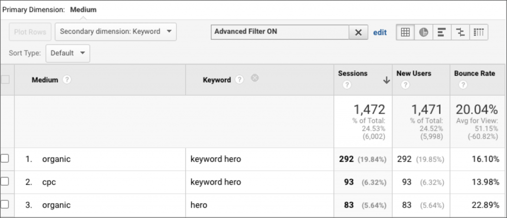Image resolution: width=507 pixels, height=218 pixels.
Task: Click sessions value 292 in row 1
Action: point(346,159)
